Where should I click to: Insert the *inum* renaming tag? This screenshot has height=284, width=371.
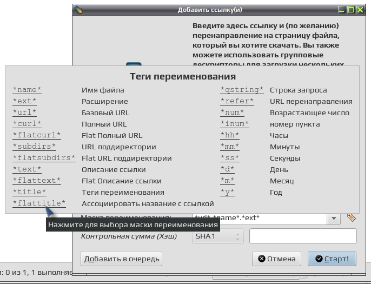(235, 124)
